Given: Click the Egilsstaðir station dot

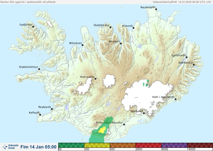Looking at the screenshot, I should (187, 57).
